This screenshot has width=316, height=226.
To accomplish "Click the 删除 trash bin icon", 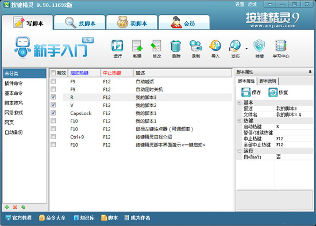I will [x=176, y=46].
